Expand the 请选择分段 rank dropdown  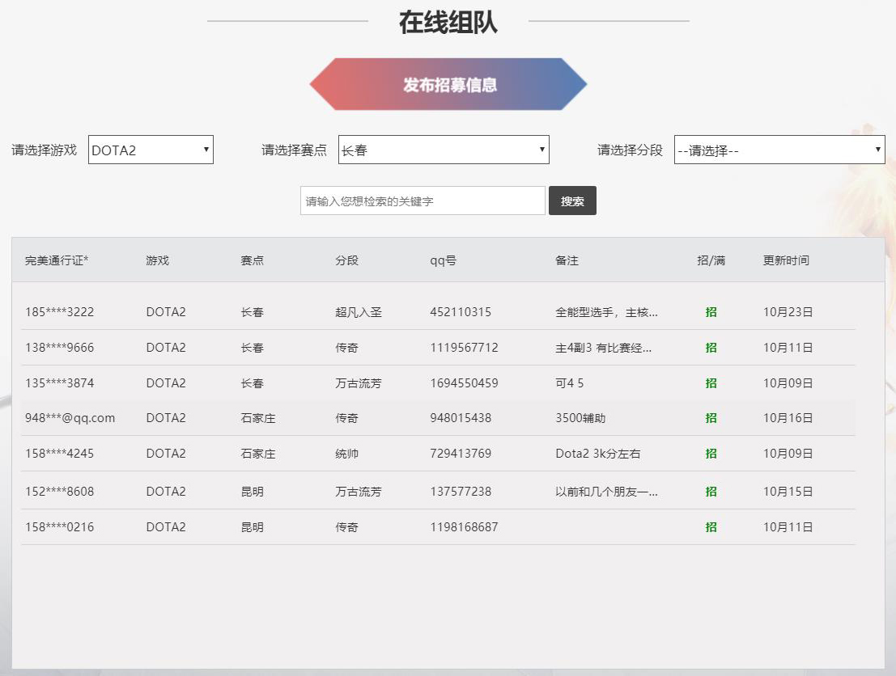point(779,149)
